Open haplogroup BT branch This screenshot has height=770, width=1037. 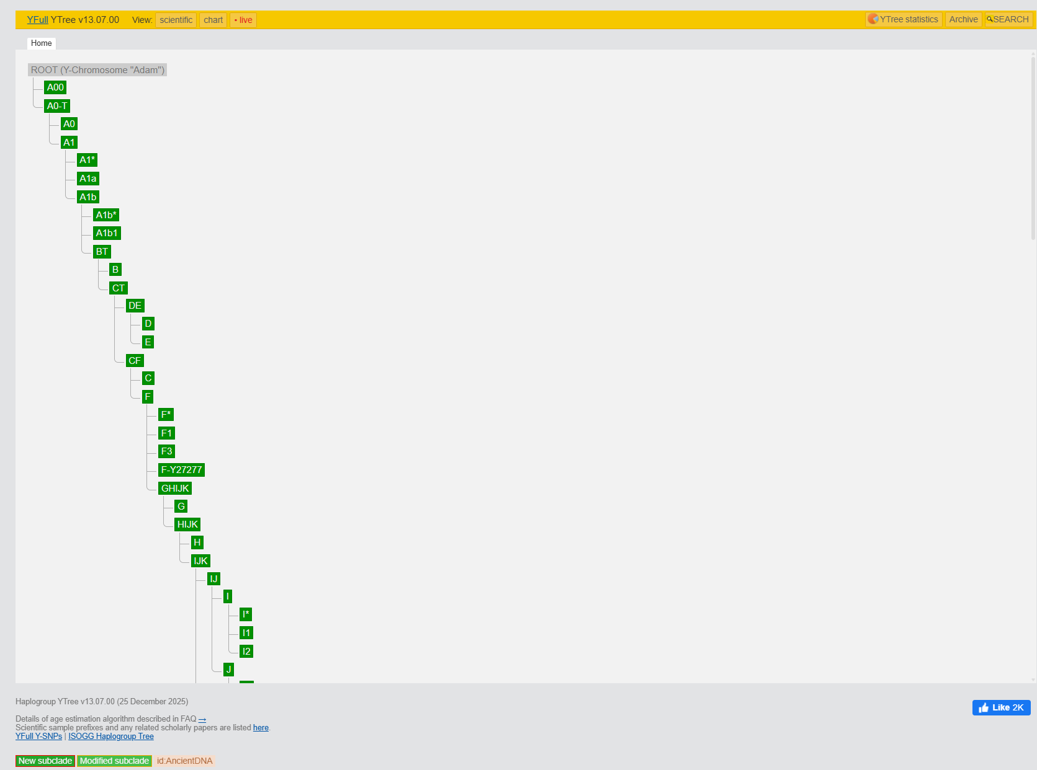click(x=102, y=252)
